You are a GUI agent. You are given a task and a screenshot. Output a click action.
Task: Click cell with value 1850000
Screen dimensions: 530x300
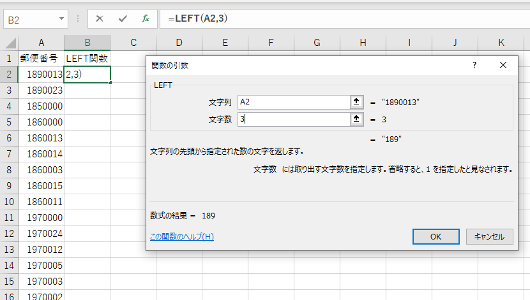pyautogui.click(x=42, y=106)
